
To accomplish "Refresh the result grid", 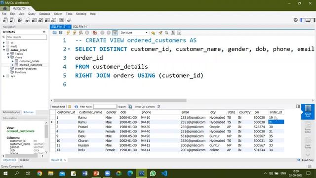I will point(76,107).
